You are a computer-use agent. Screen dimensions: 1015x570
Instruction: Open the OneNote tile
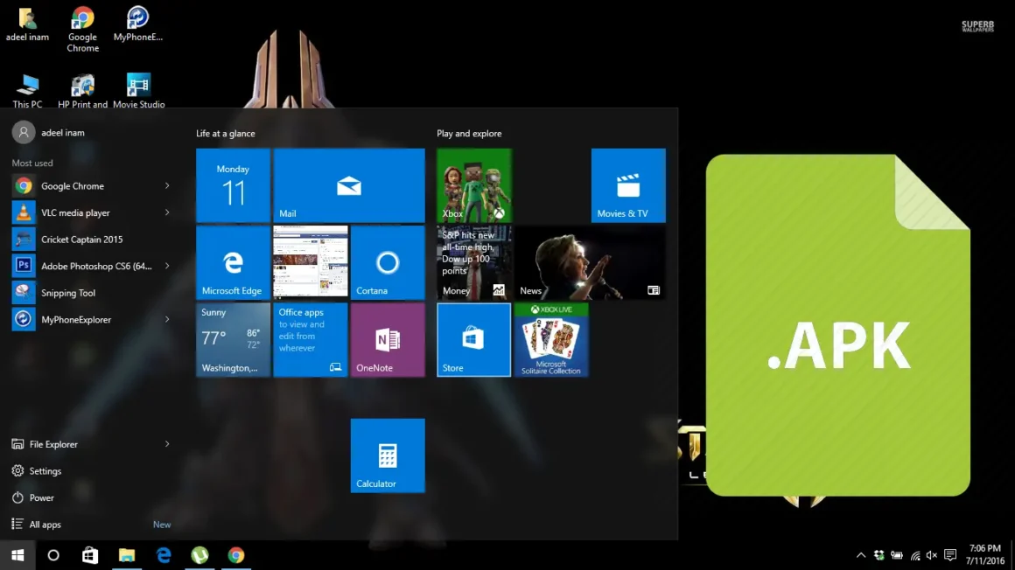(x=388, y=340)
